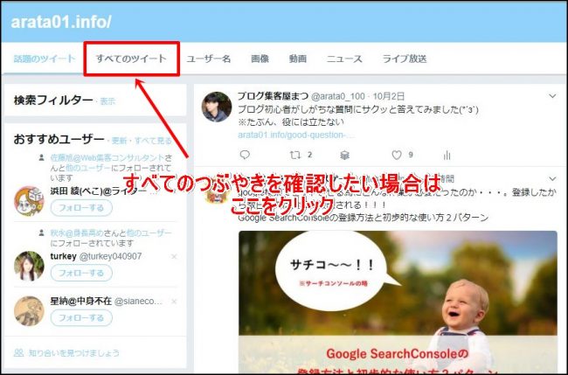Open the arata01.info/good-question link
568x375 pixels.
[296, 135]
